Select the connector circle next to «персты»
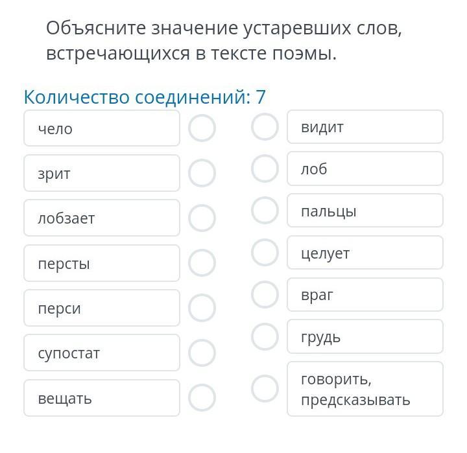 [202, 263]
